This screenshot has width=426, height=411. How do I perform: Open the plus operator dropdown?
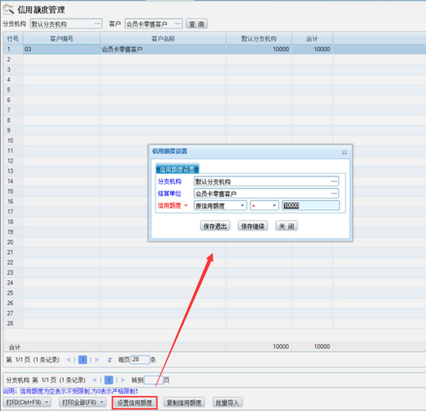pos(274,205)
